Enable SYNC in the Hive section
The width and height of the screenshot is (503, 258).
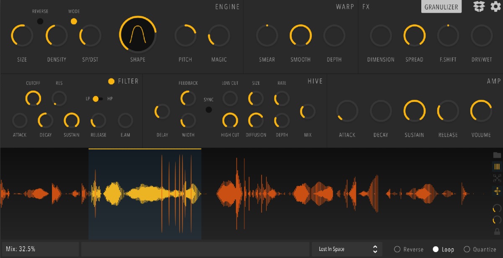pos(208,109)
